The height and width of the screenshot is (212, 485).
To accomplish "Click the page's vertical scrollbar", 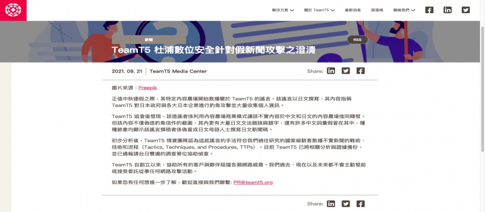I will pyautogui.click(x=482, y=90).
